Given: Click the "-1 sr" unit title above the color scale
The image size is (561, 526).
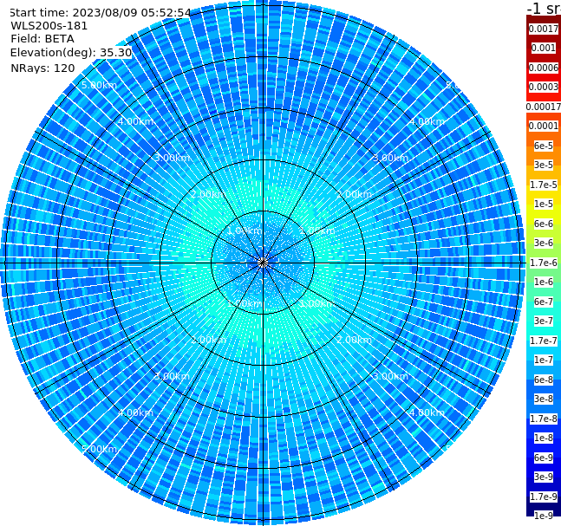Looking at the screenshot, I should (x=544, y=8).
